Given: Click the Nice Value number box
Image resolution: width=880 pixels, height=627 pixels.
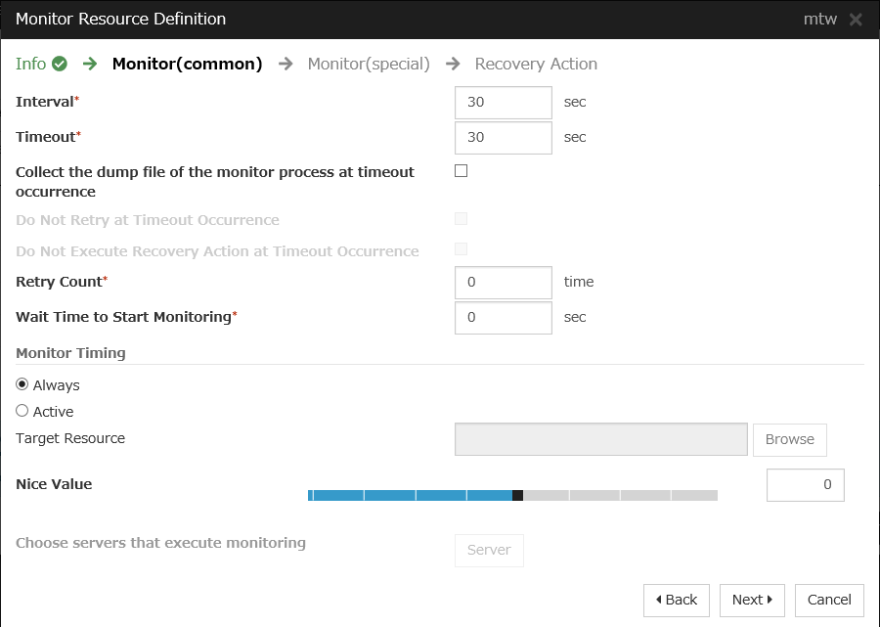Looking at the screenshot, I should pos(805,484).
